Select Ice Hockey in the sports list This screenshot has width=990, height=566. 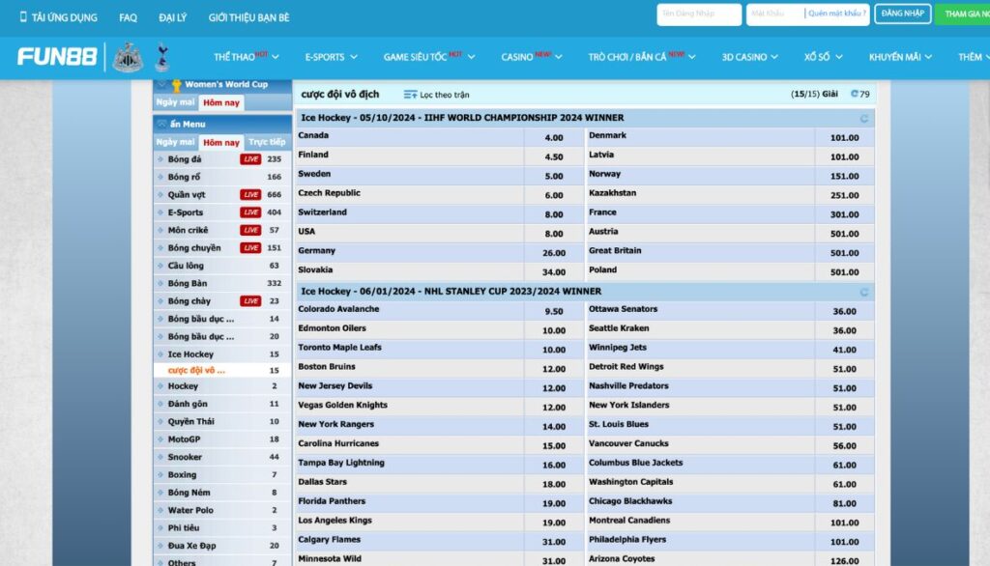coord(222,354)
